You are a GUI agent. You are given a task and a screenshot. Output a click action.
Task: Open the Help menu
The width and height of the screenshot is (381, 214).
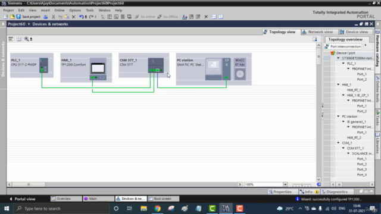pos(118,10)
